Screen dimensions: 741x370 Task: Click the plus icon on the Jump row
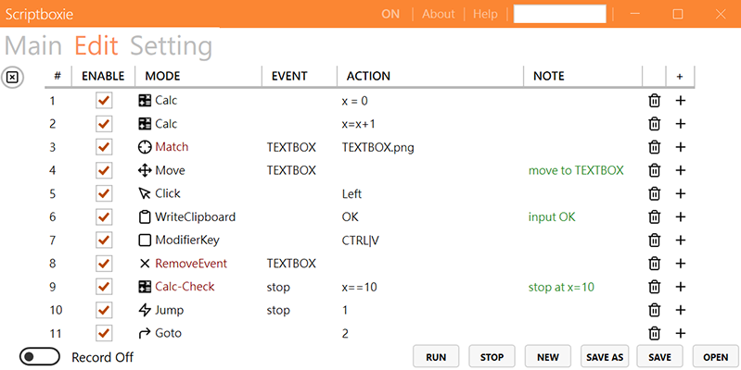pyautogui.click(x=681, y=310)
